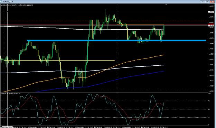Image resolution: width=216 pixels, height=128 pixels.
Task: Click the EURUSD,M15 OHLC info line
Action: 18,5
